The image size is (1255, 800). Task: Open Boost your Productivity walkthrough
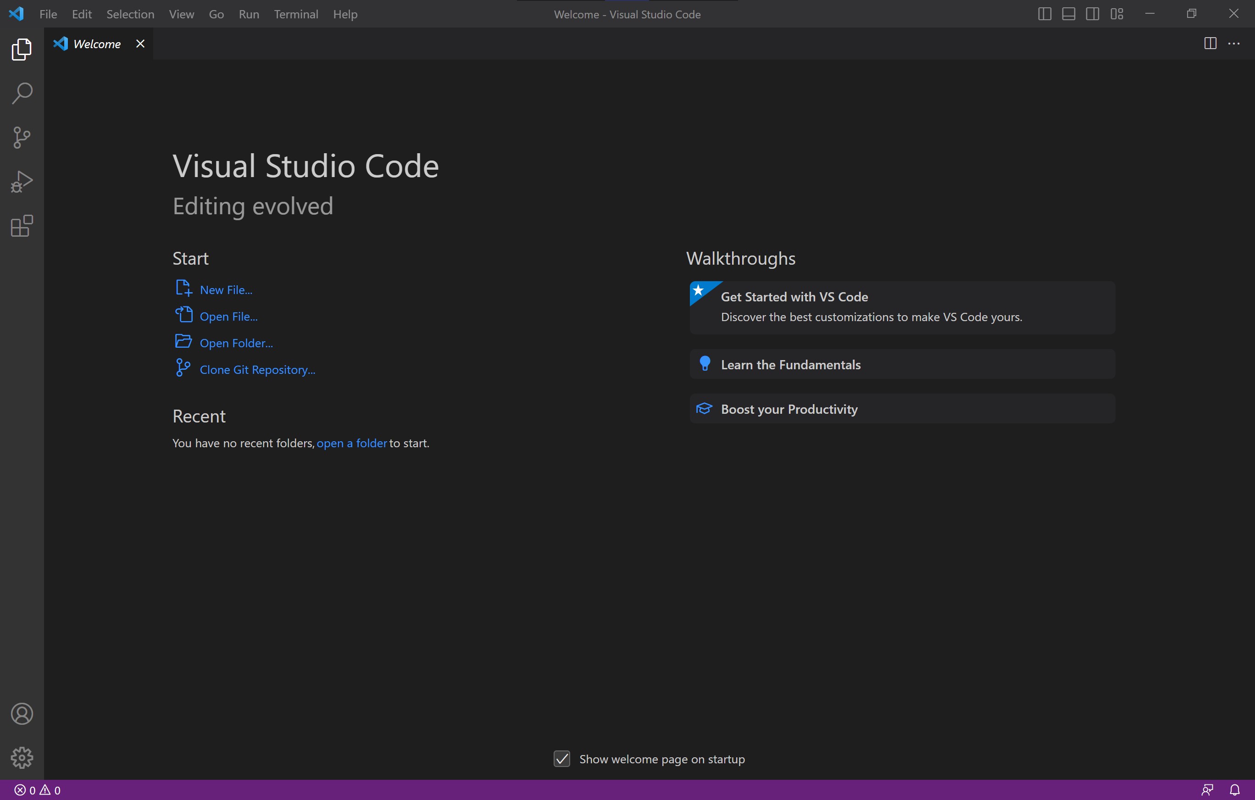(902, 409)
